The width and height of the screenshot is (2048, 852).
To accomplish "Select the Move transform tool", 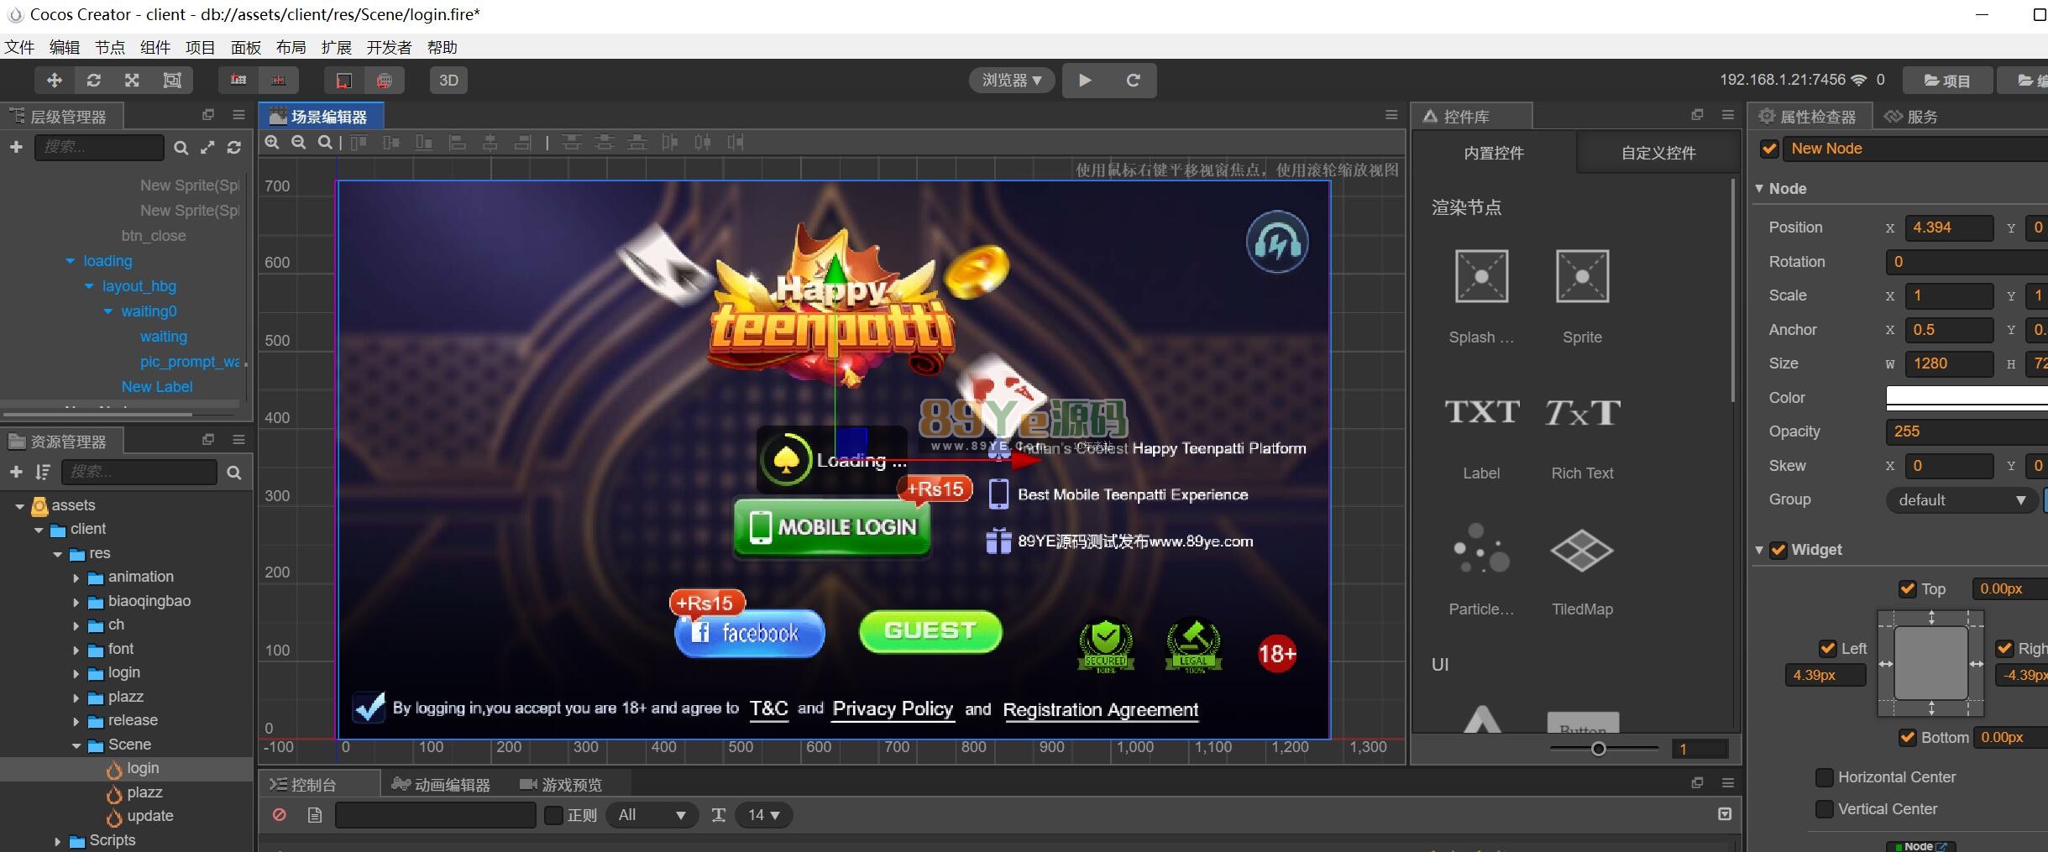I will pyautogui.click(x=55, y=80).
